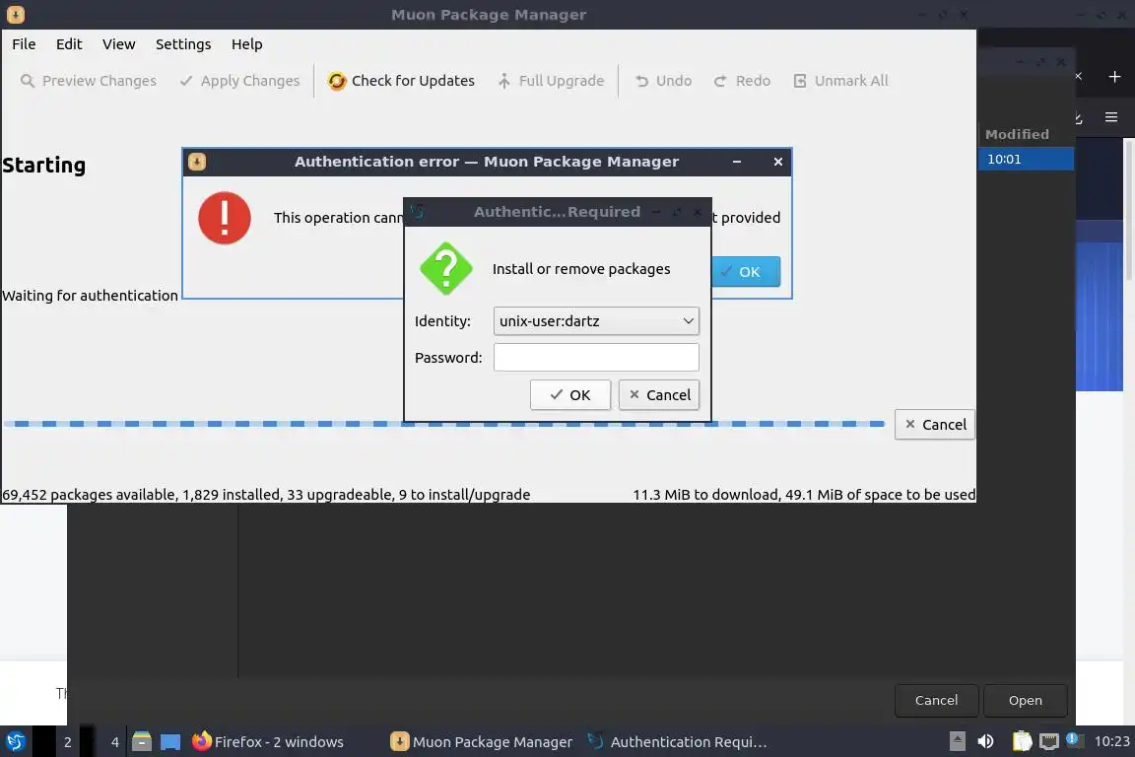Click the Check for Updates refresh icon

[x=337, y=81]
